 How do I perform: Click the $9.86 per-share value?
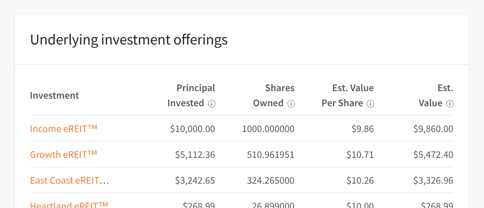363,129
